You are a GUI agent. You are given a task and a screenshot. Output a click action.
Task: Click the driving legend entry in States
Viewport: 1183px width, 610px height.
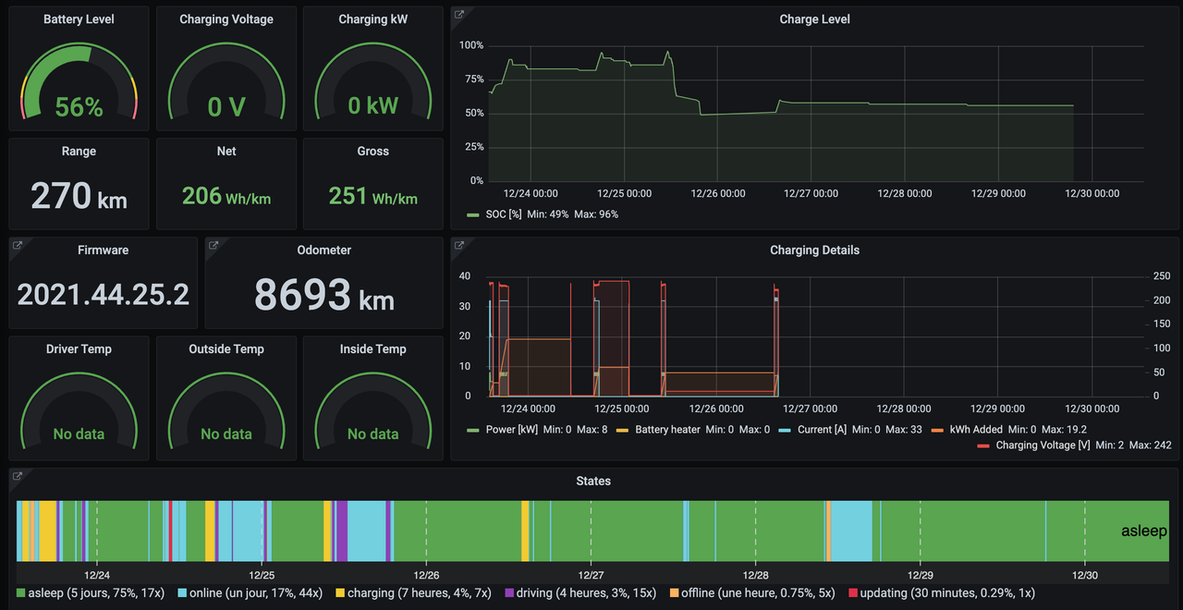point(581,592)
